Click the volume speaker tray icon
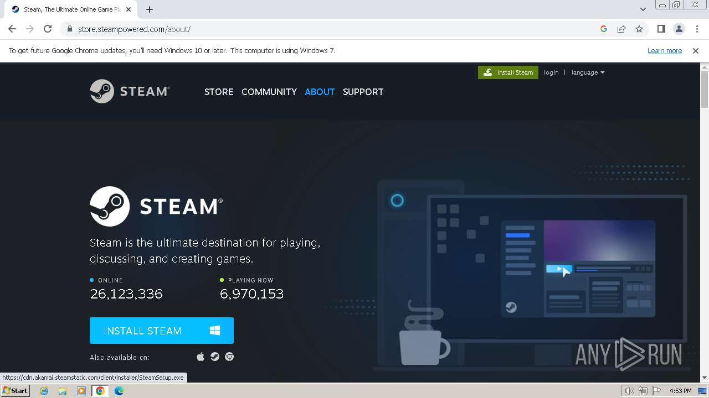Image resolution: width=709 pixels, height=398 pixels. 629,391
